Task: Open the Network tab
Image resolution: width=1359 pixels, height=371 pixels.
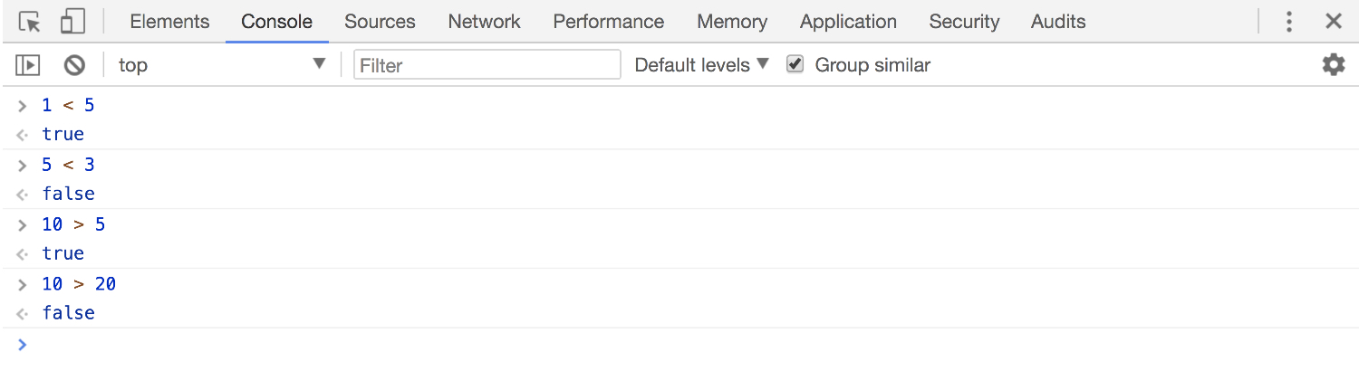Action: pyautogui.click(x=485, y=22)
